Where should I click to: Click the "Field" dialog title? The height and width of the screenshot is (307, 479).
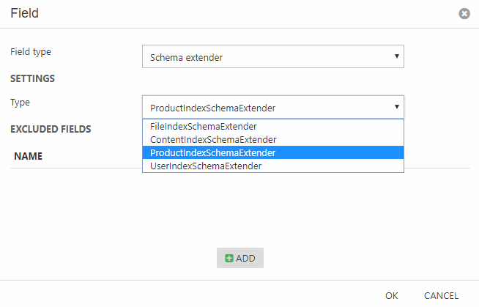pyautogui.click(x=25, y=13)
